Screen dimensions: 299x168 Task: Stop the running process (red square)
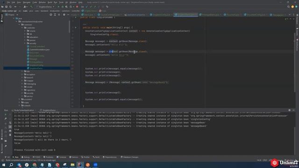tap(77, 7)
